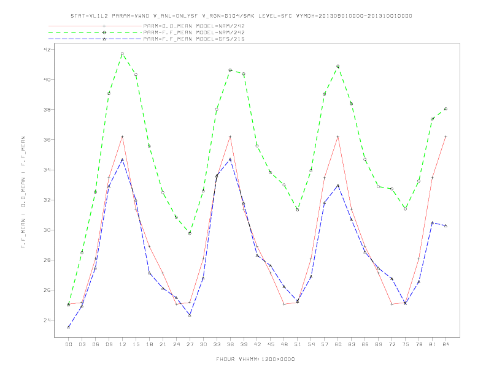Click red plus marker peak at hour 12
The width and height of the screenshot is (486, 375).
pyautogui.click(x=123, y=137)
